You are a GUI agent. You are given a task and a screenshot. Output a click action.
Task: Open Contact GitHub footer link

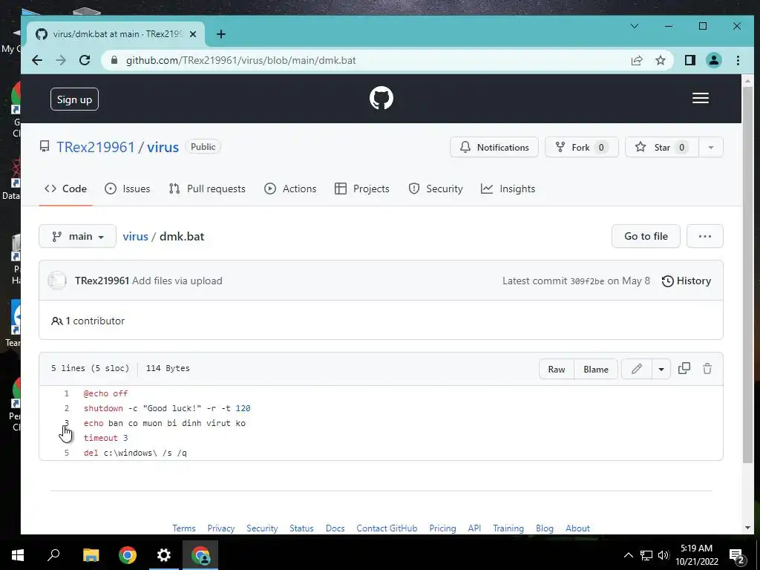pyautogui.click(x=387, y=528)
